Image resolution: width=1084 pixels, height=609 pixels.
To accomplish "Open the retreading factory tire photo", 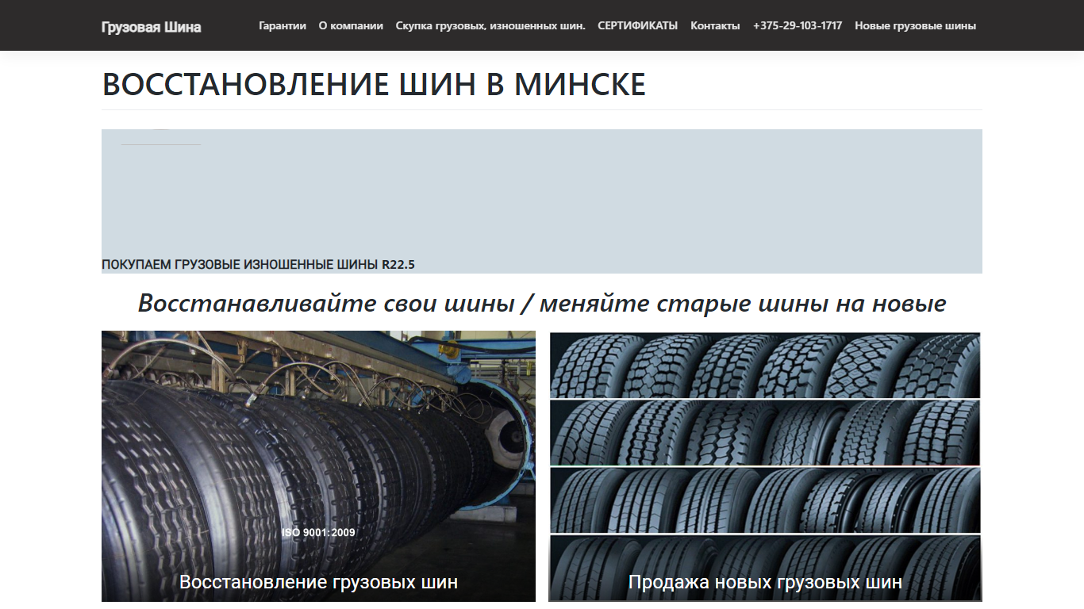I will coord(318,465).
